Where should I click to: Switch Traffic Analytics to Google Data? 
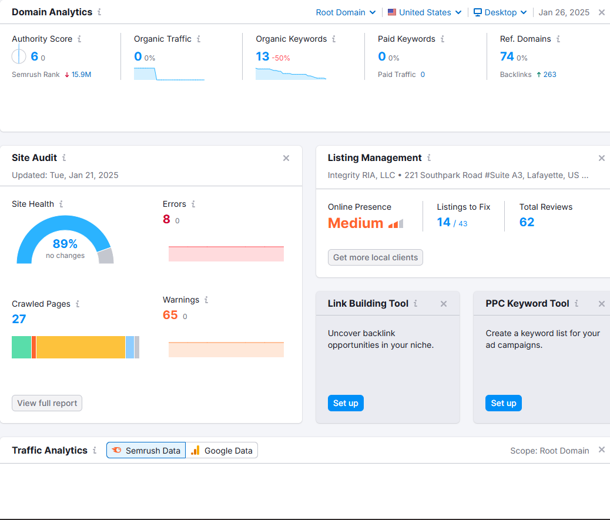[x=222, y=451]
